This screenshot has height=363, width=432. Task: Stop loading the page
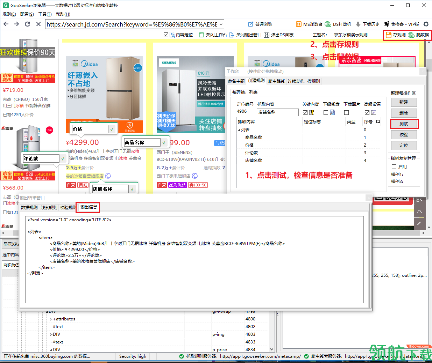[x=38, y=24]
